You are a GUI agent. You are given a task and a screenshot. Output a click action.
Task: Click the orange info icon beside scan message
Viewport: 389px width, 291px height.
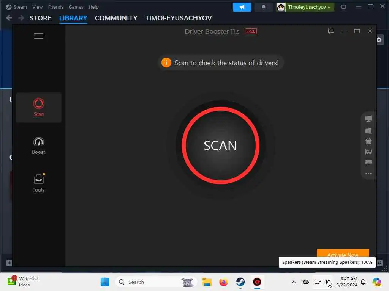(x=166, y=63)
